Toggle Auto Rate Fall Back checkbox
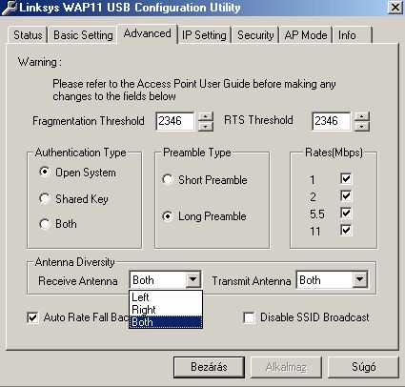Screen dimensions: 405x387 32,317
